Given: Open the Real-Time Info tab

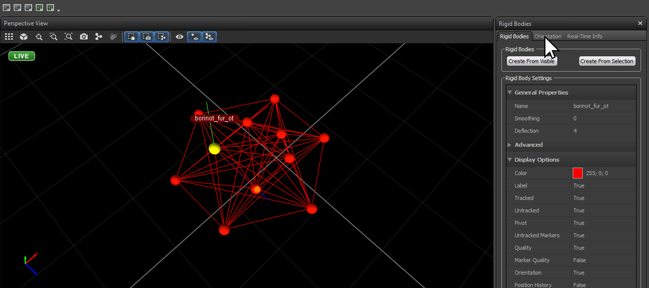Looking at the screenshot, I should (585, 36).
